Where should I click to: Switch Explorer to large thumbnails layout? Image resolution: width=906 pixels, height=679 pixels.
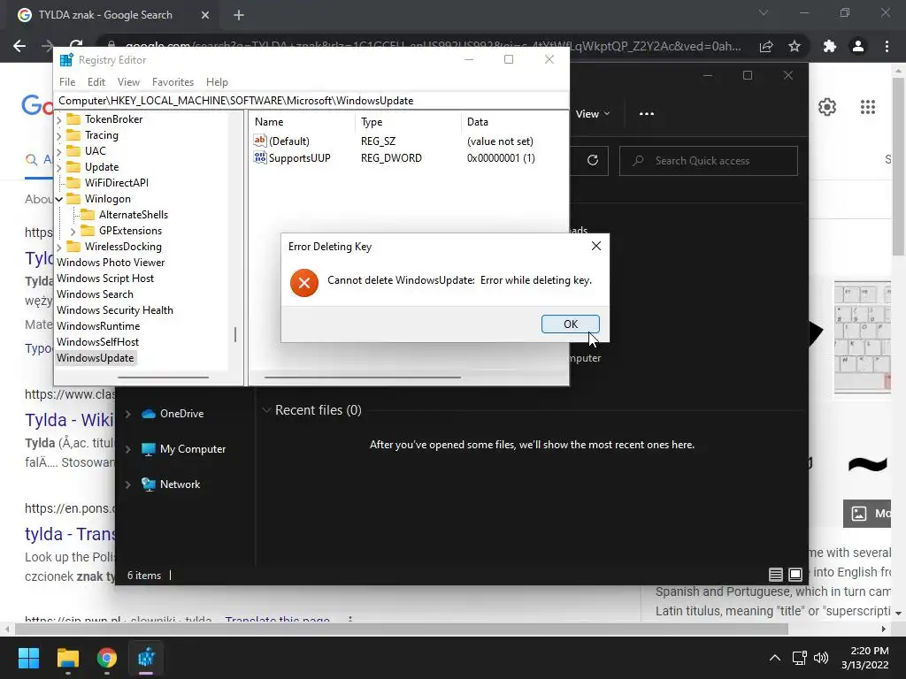point(795,575)
